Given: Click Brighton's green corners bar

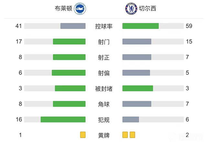Looking at the screenshot, I should coord(69,104).
